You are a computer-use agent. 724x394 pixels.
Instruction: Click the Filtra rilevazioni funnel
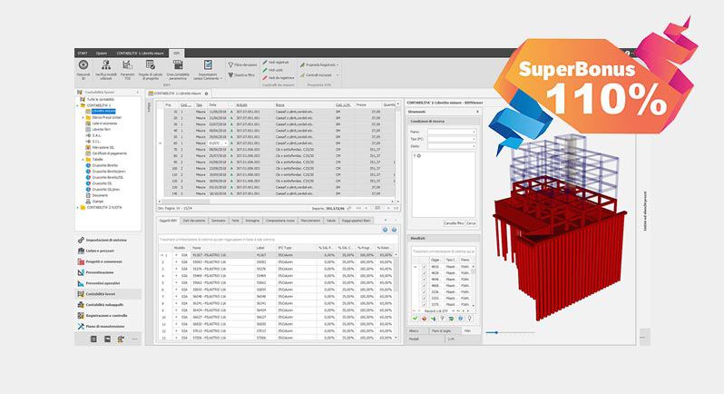coord(242,65)
